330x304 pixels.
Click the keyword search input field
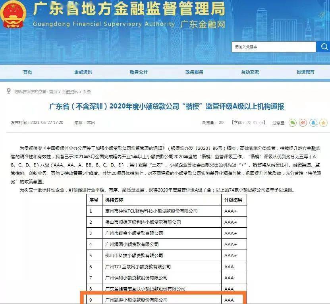(274, 46)
